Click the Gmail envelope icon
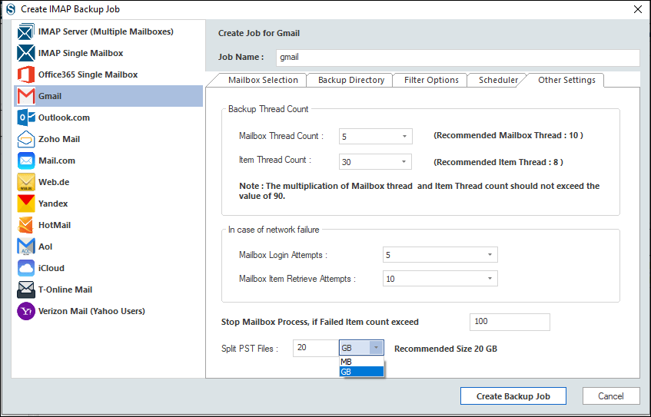The width and height of the screenshot is (651, 417). pyautogui.click(x=25, y=96)
